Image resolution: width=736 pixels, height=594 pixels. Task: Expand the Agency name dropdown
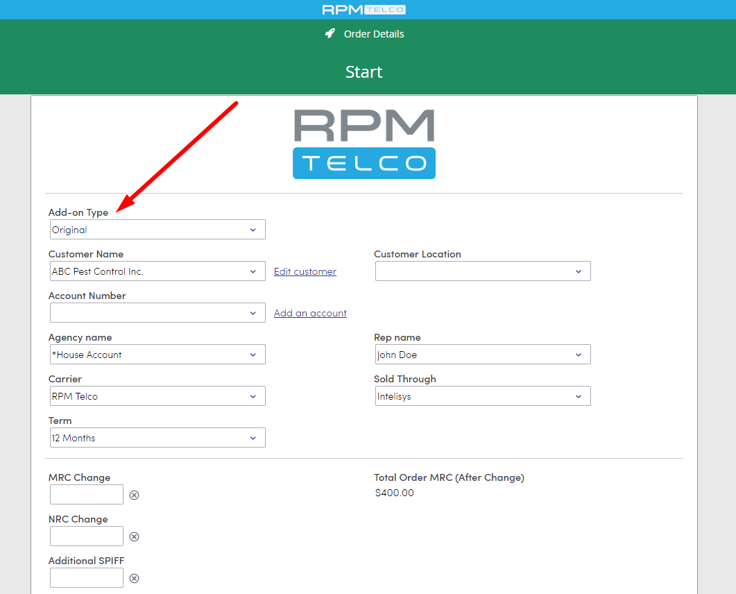point(157,355)
